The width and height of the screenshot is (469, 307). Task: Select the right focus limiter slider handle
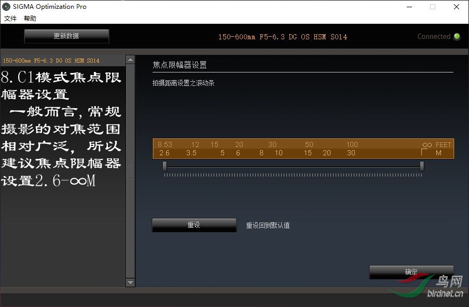tap(422, 166)
